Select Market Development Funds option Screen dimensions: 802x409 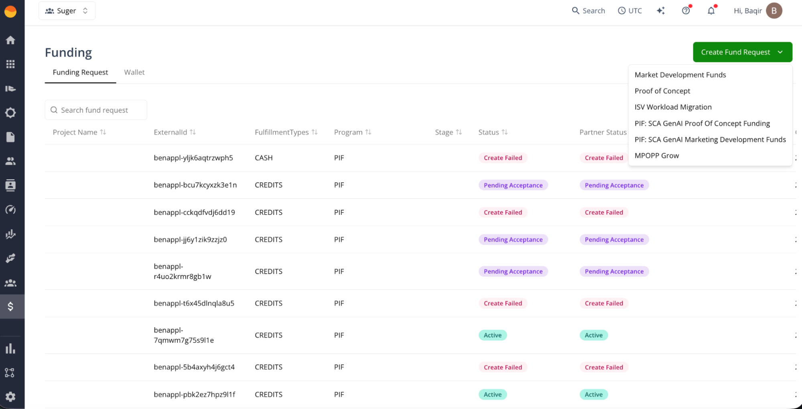coord(680,75)
